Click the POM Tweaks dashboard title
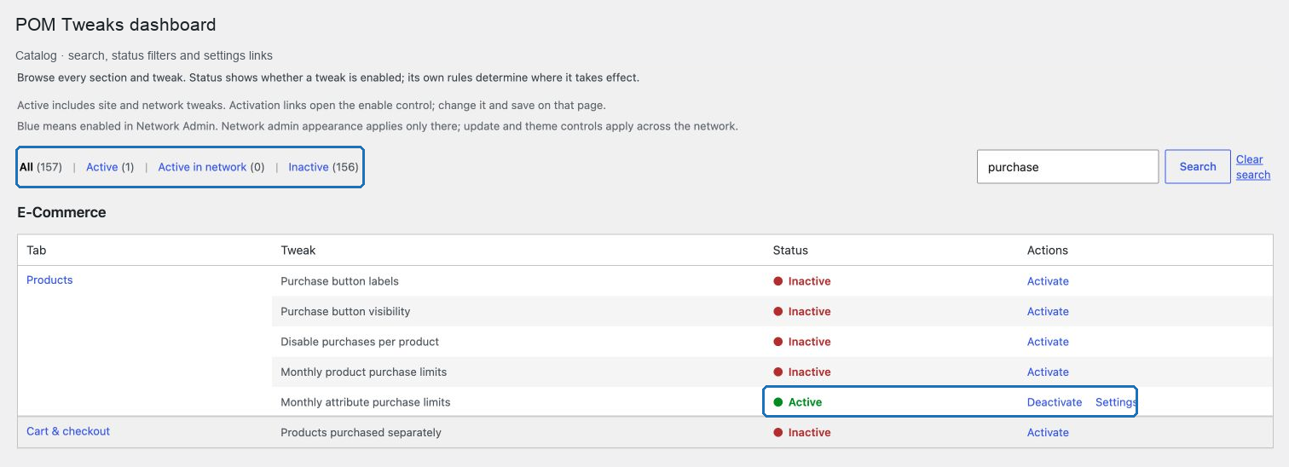 tap(116, 25)
